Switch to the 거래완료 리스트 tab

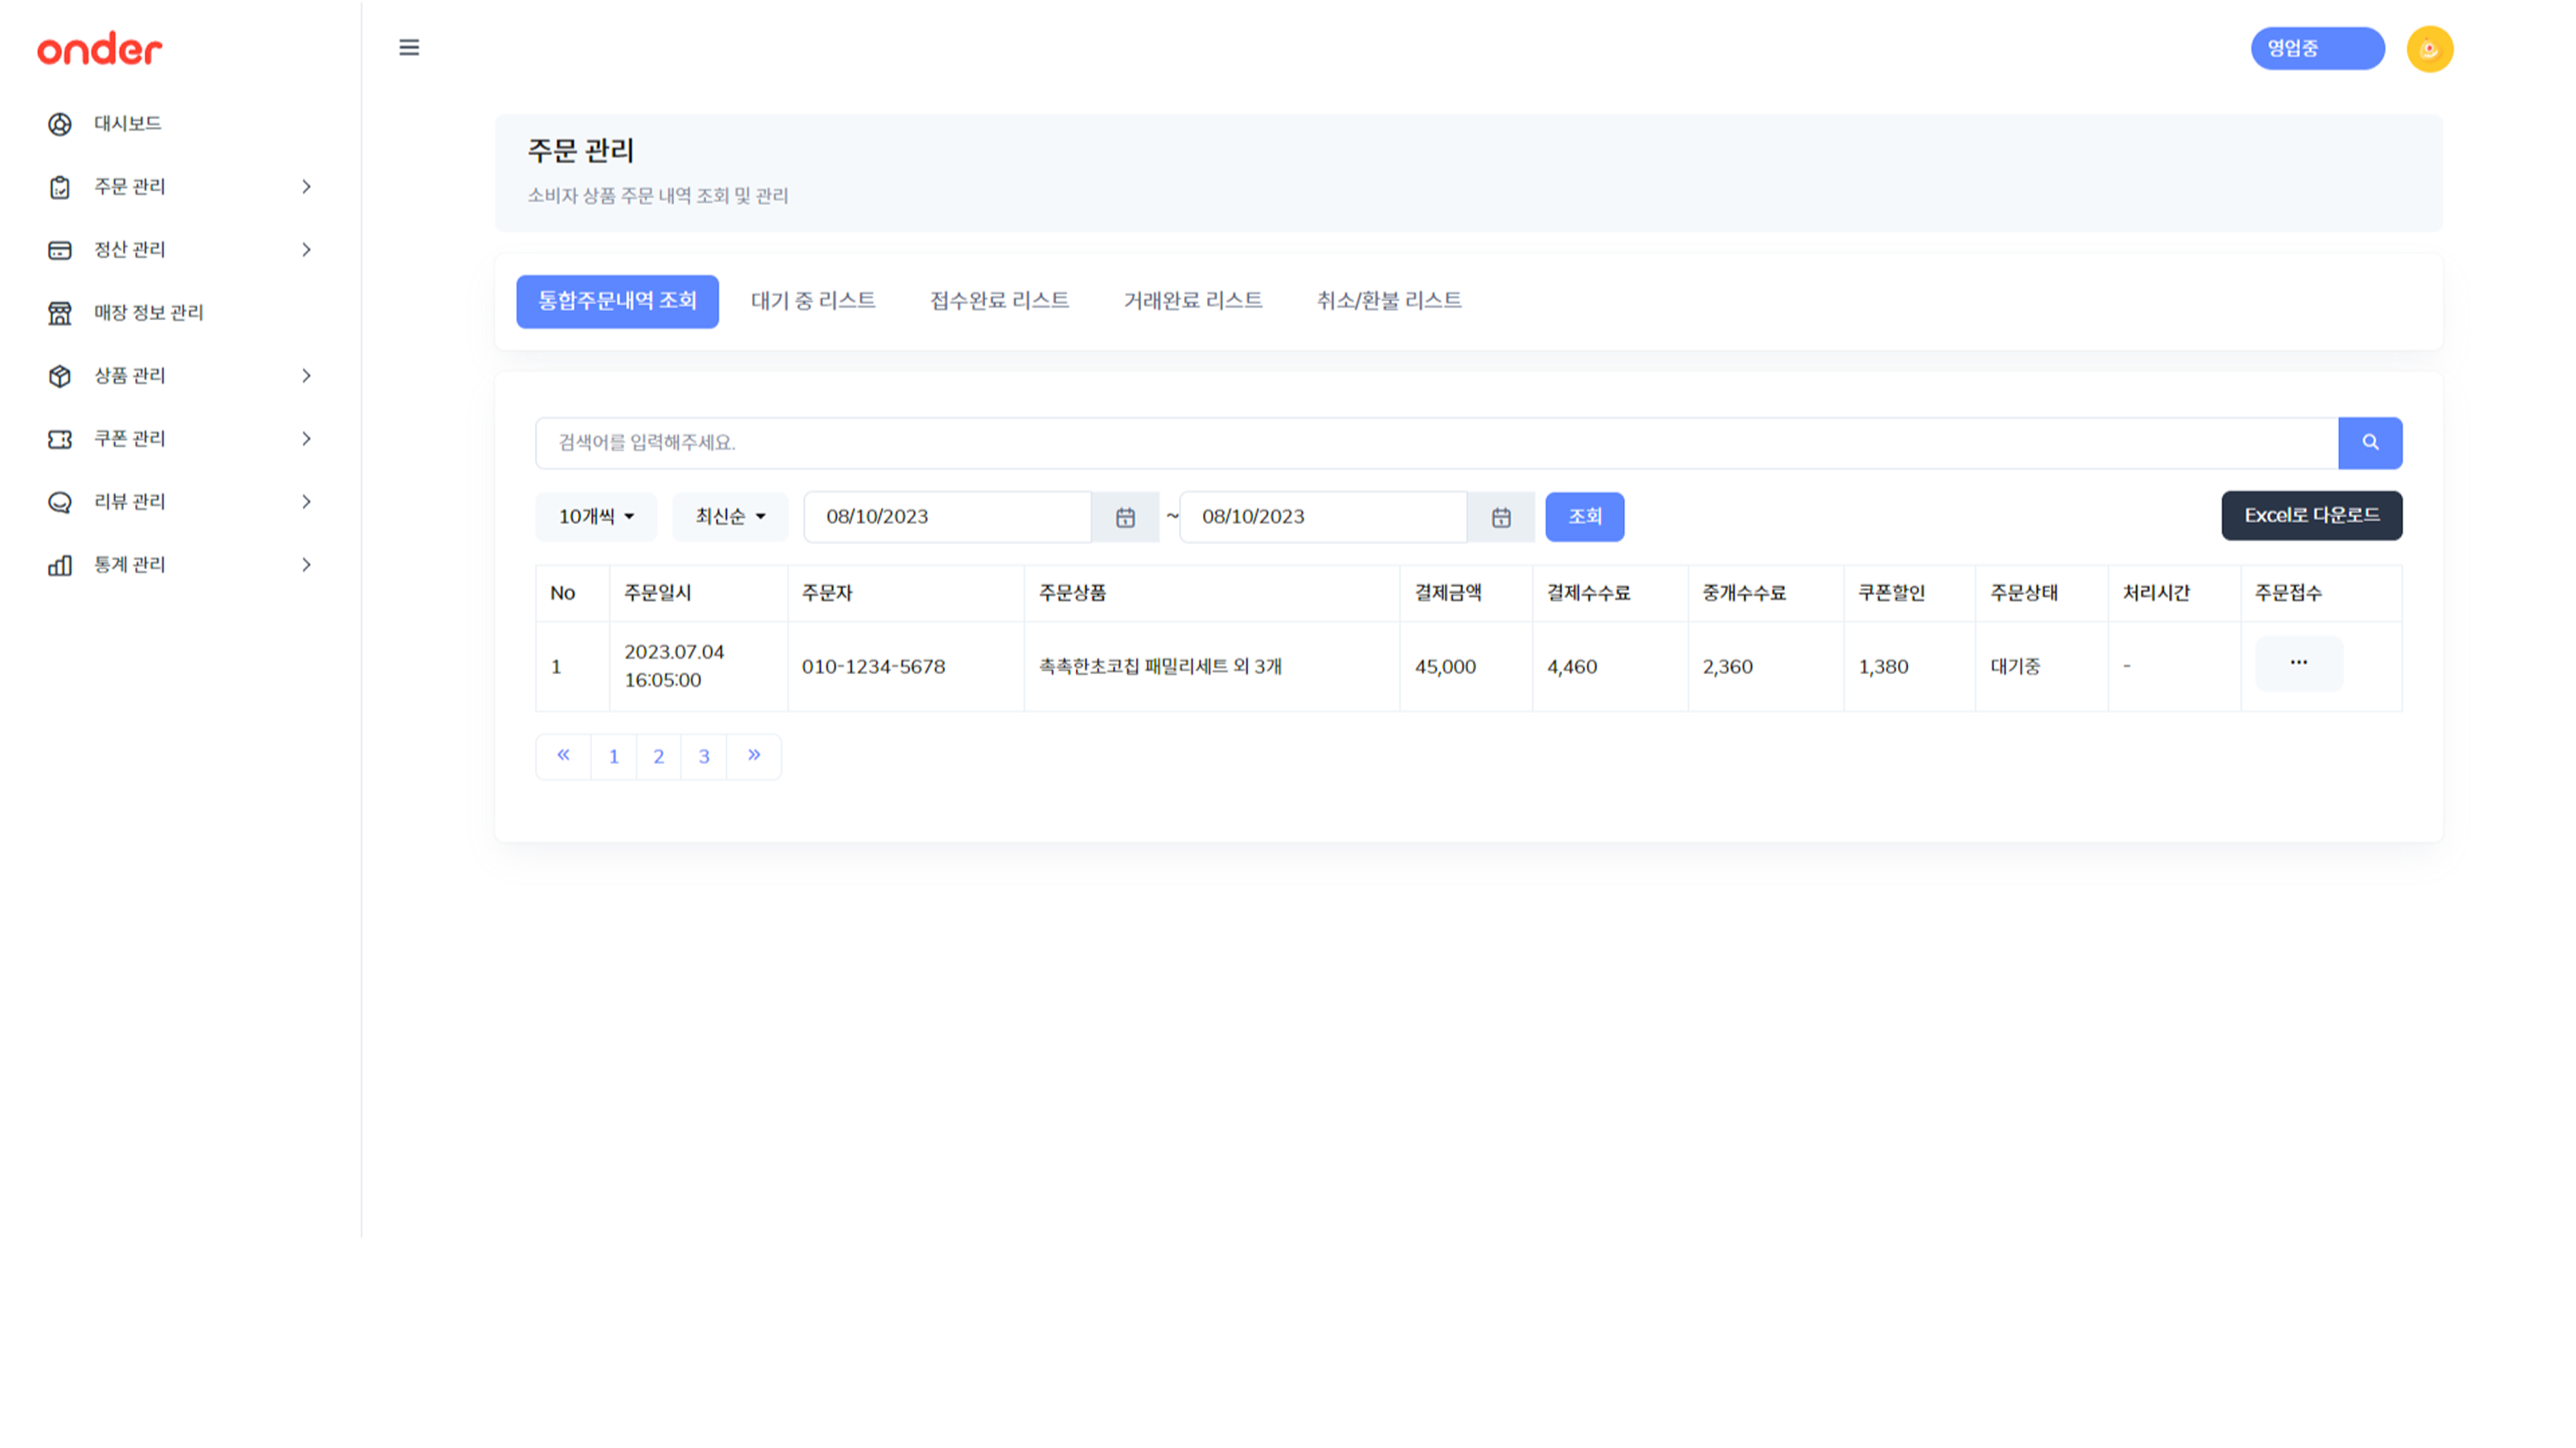pyautogui.click(x=1192, y=301)
